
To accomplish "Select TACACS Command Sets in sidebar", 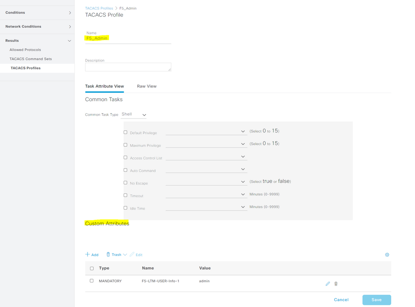I will pyautogui.click(x=31, y=58).
